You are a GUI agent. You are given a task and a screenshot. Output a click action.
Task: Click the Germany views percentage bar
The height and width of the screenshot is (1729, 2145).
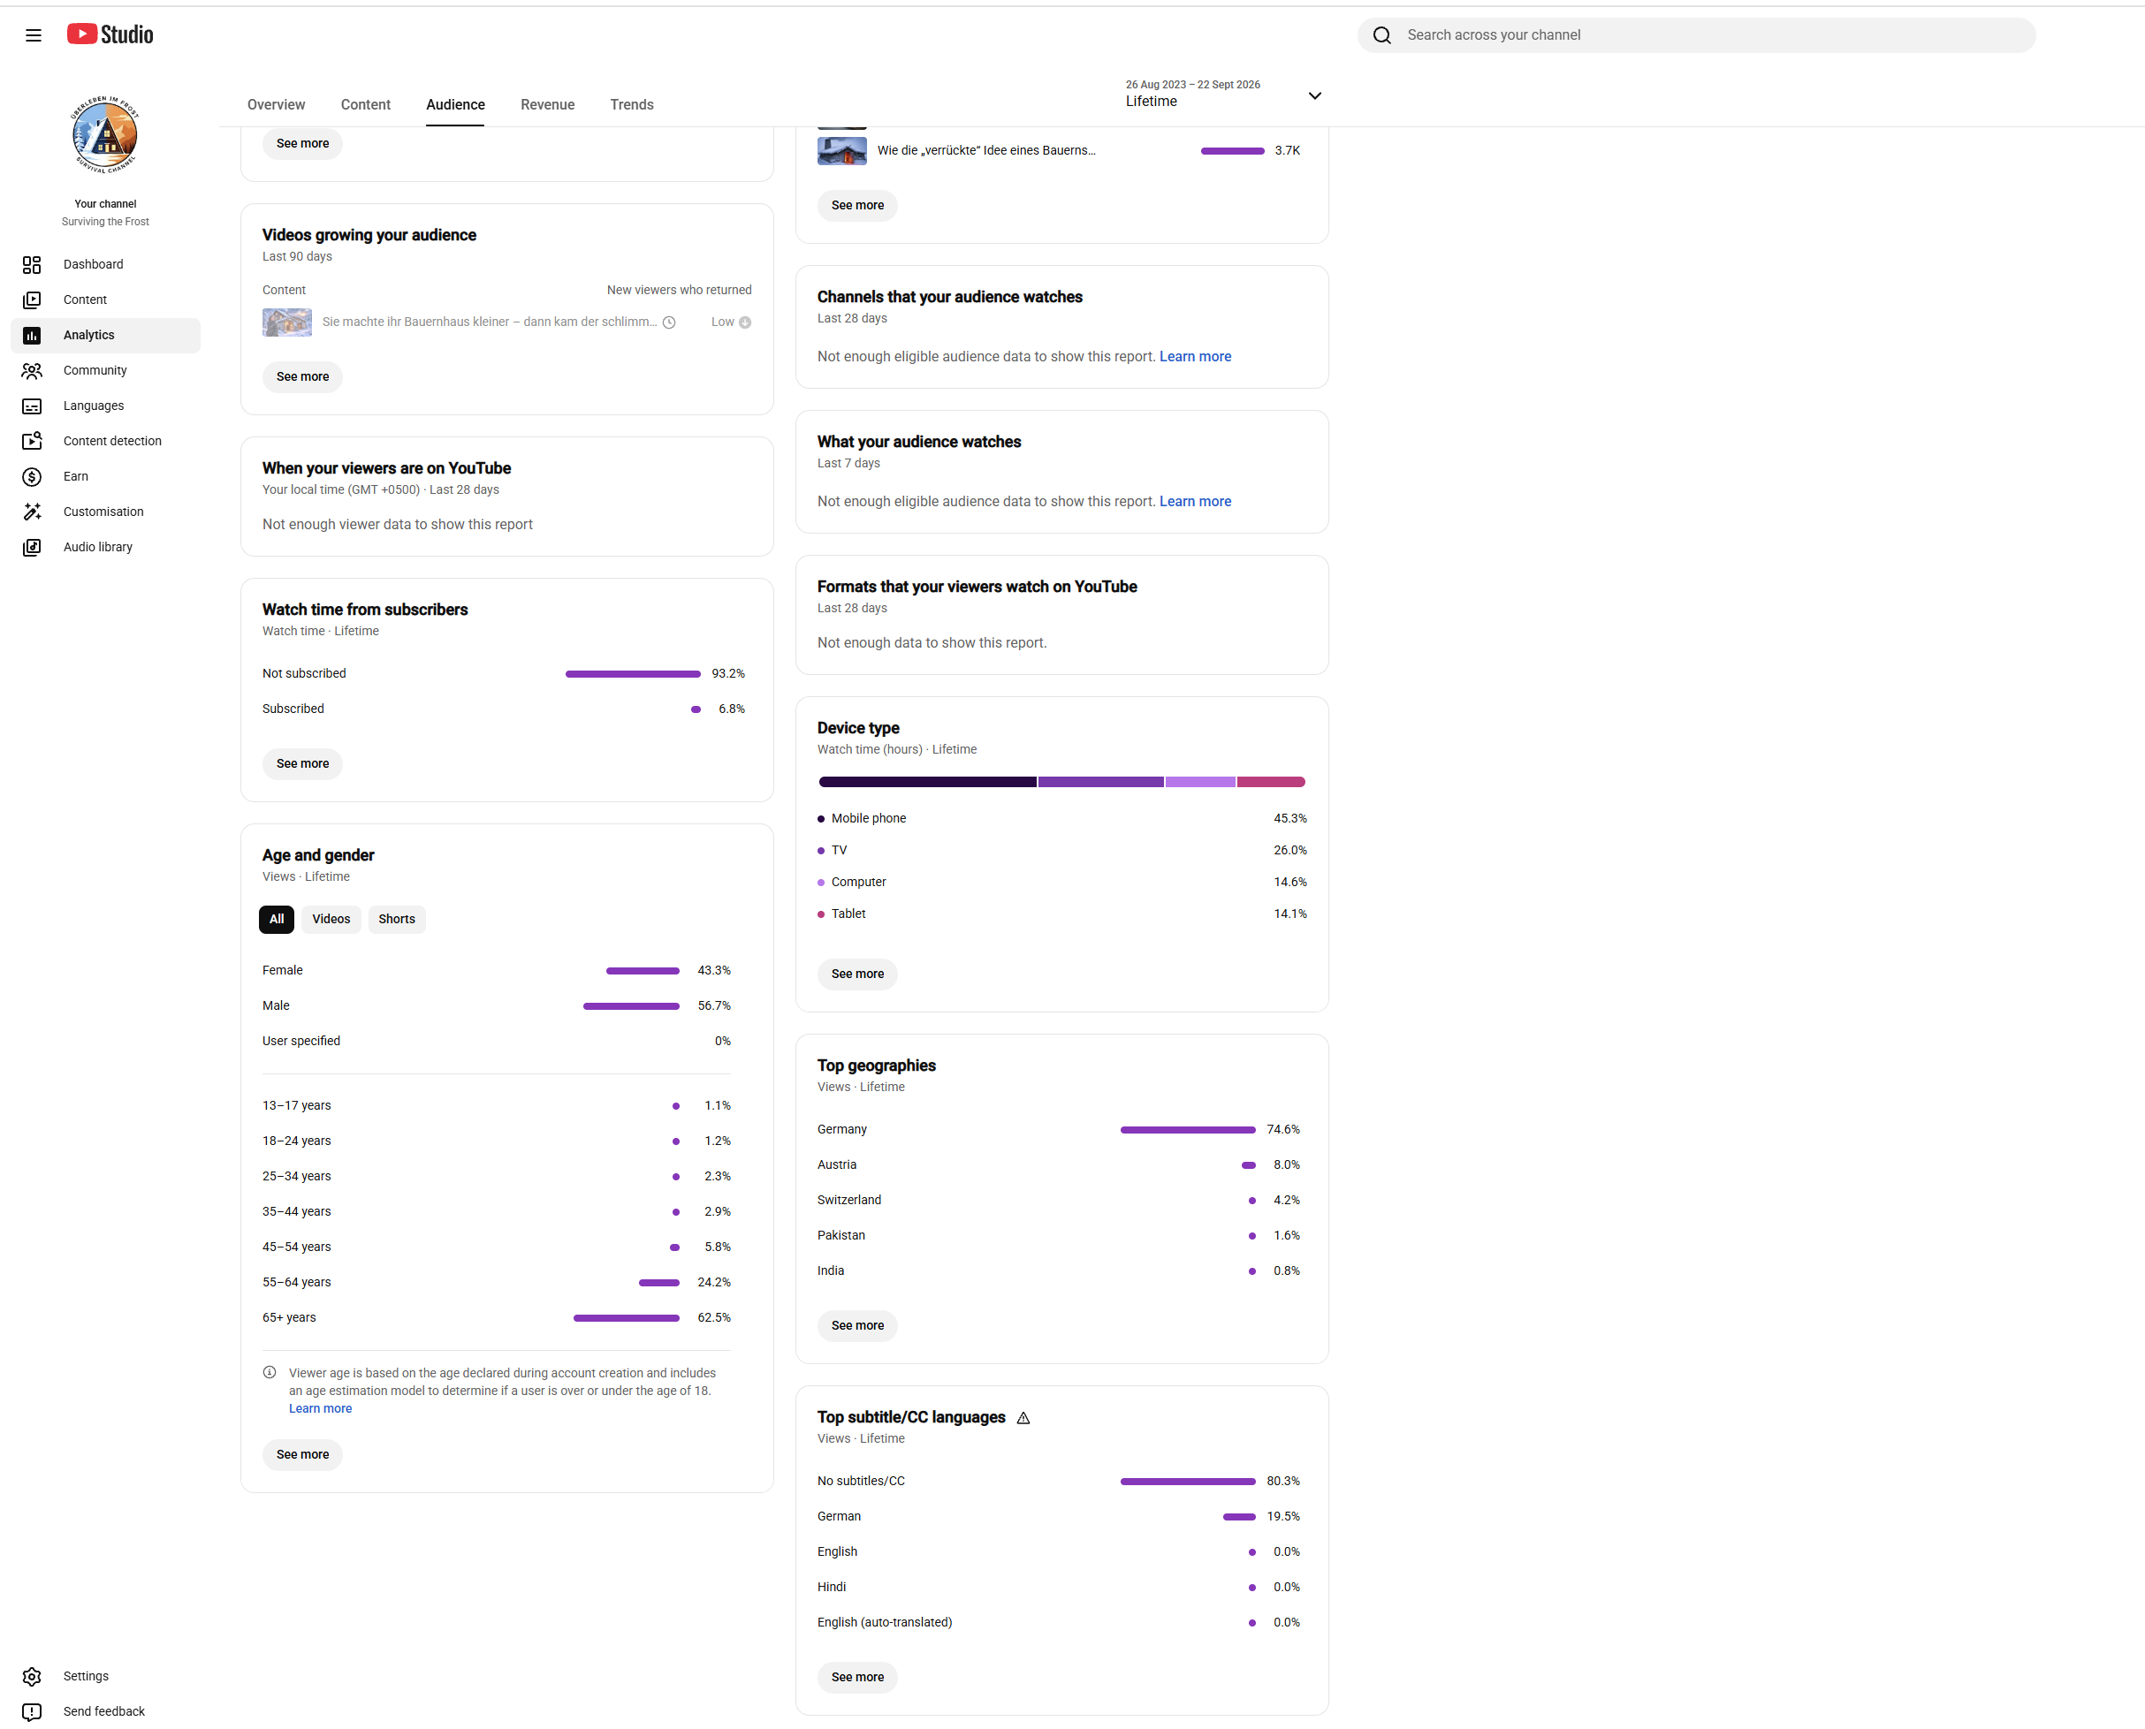tap(1188, 1129)
